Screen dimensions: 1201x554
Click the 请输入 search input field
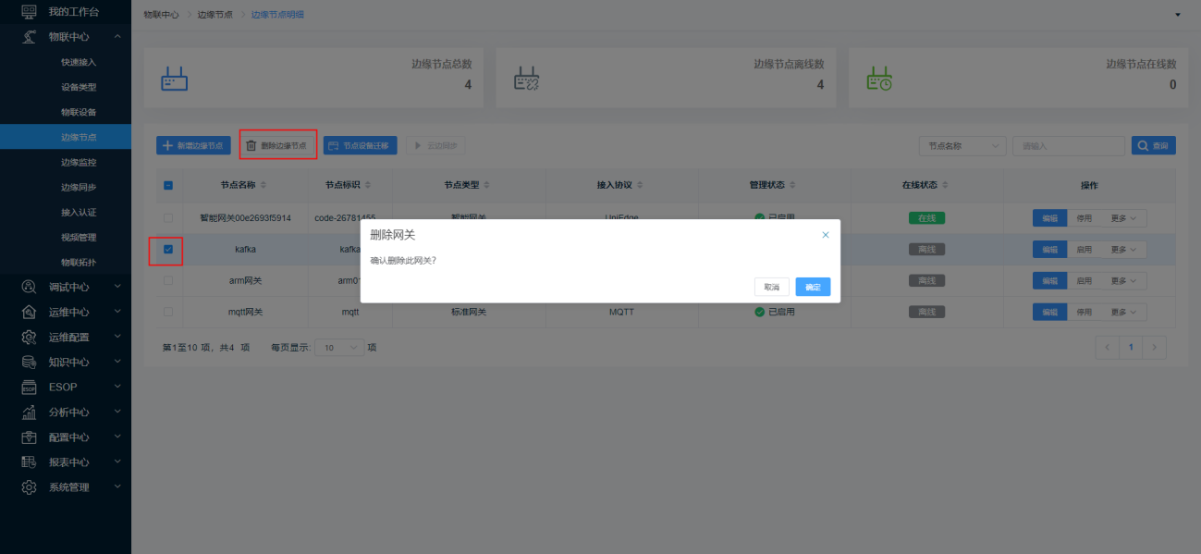click(x=1068, y=145)
